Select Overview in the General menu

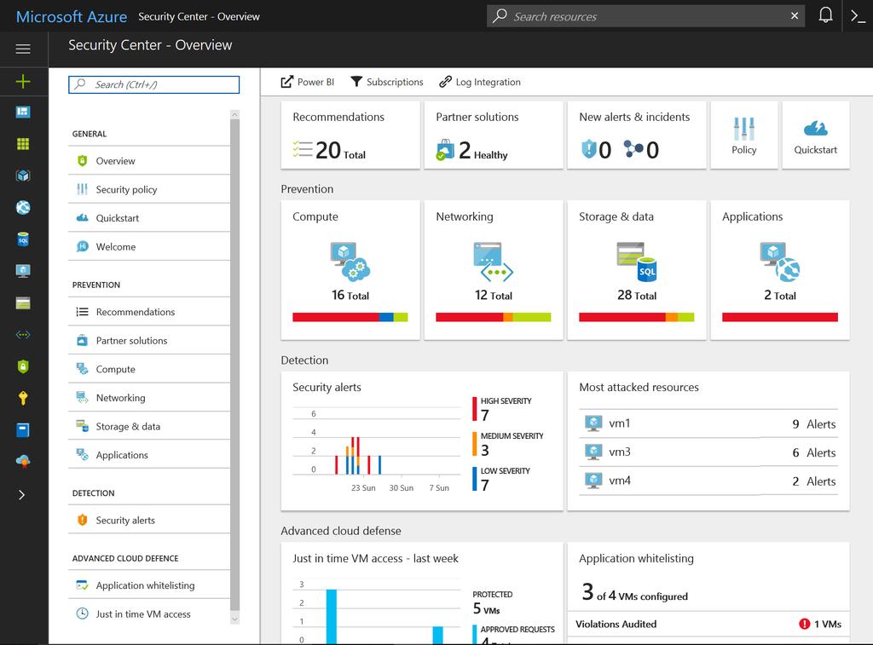coord(149,161)
